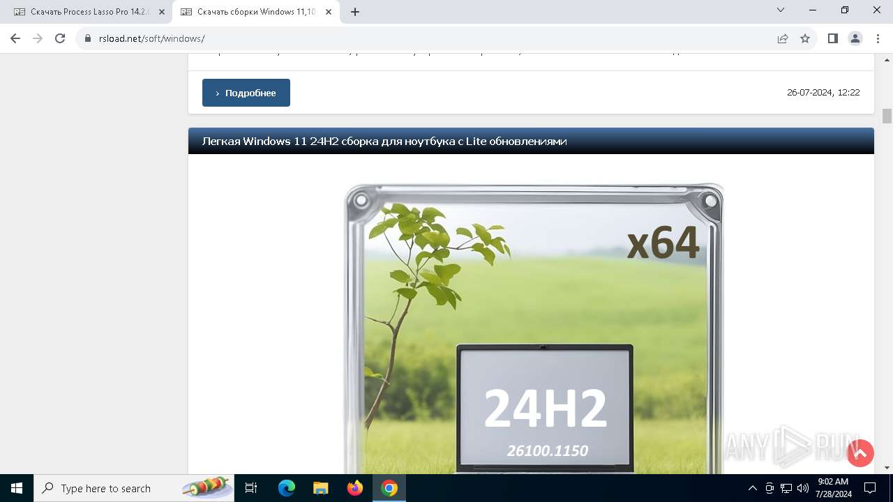Image resolution: width=893 pixels, height=502 pixels.
Task: Open Подробнее button for previous article
Action: [246, 93]
